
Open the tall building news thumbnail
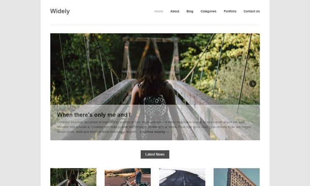(x=236, y=177)
